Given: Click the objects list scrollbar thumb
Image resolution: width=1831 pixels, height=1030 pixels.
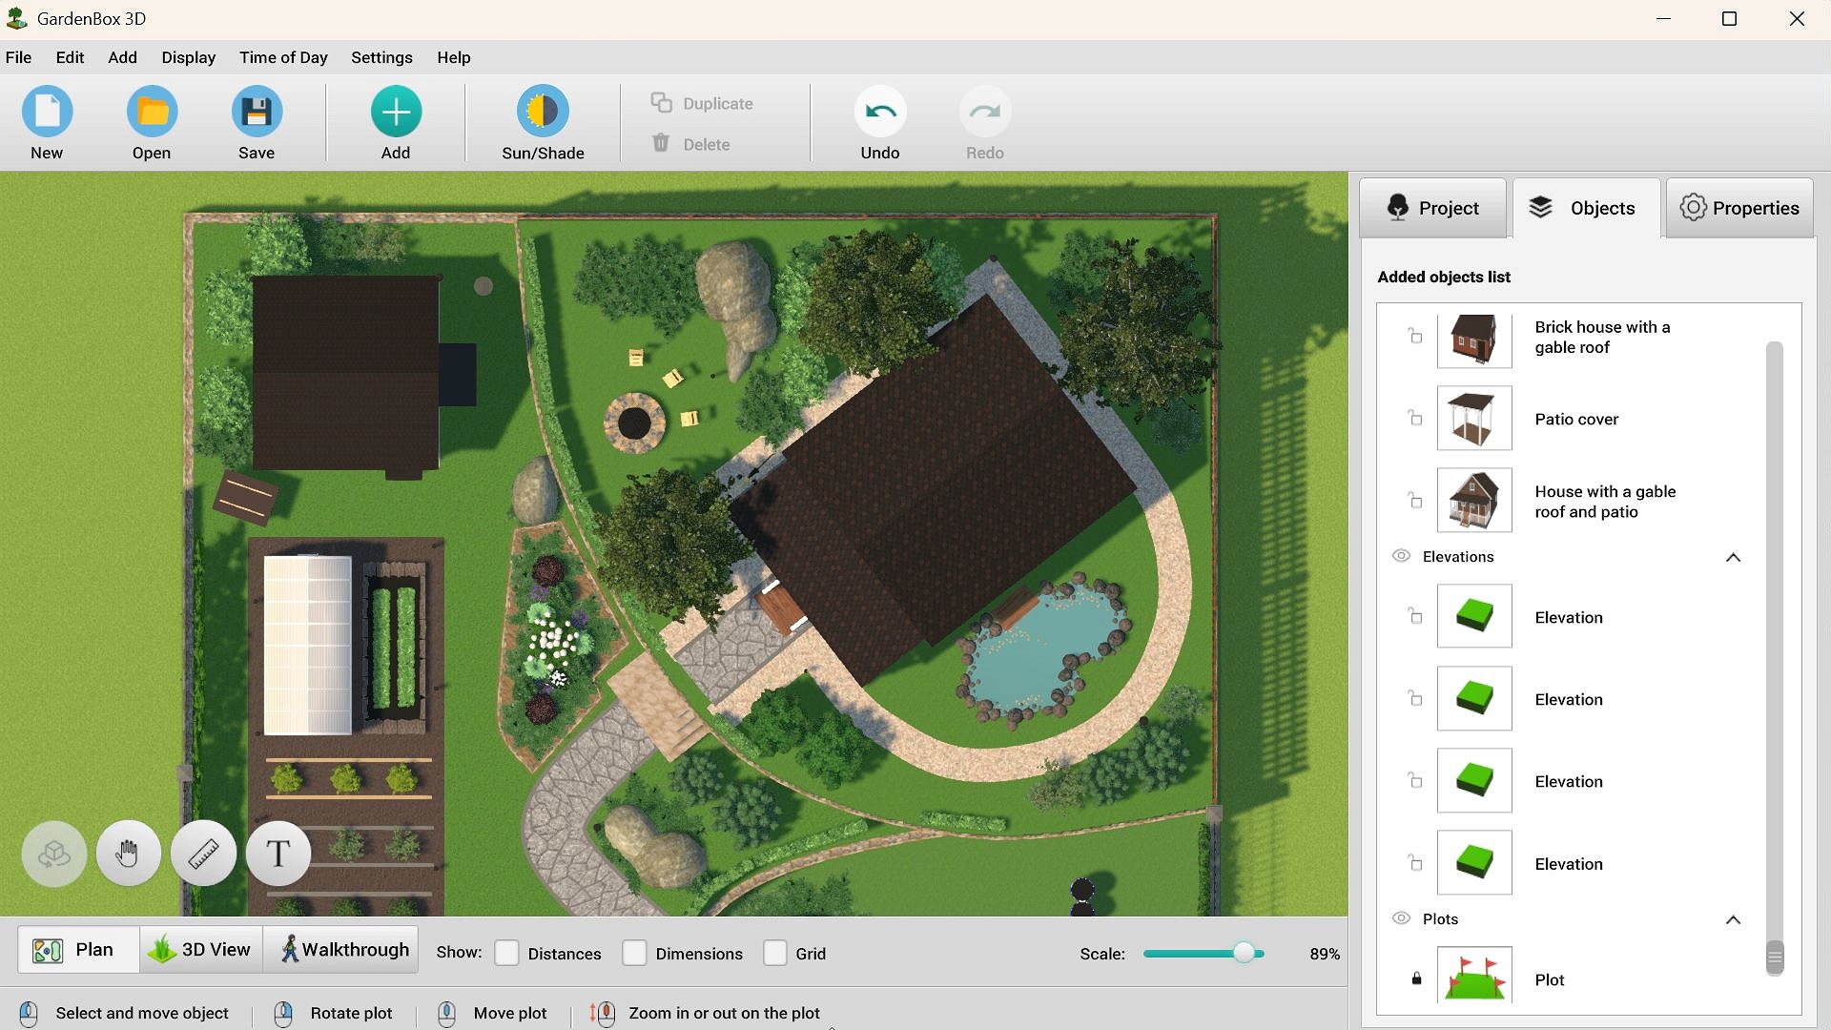Looking at the screenshot, I should (x=1774, y=957).
